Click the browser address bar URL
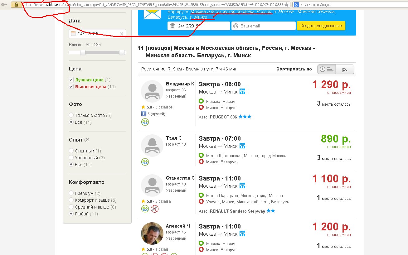 pyautogui.click(x=153, y=5)
